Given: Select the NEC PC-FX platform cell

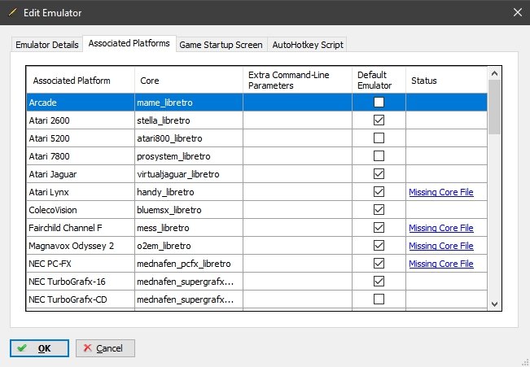Looking at the screenshot, I should pos(81,264).
